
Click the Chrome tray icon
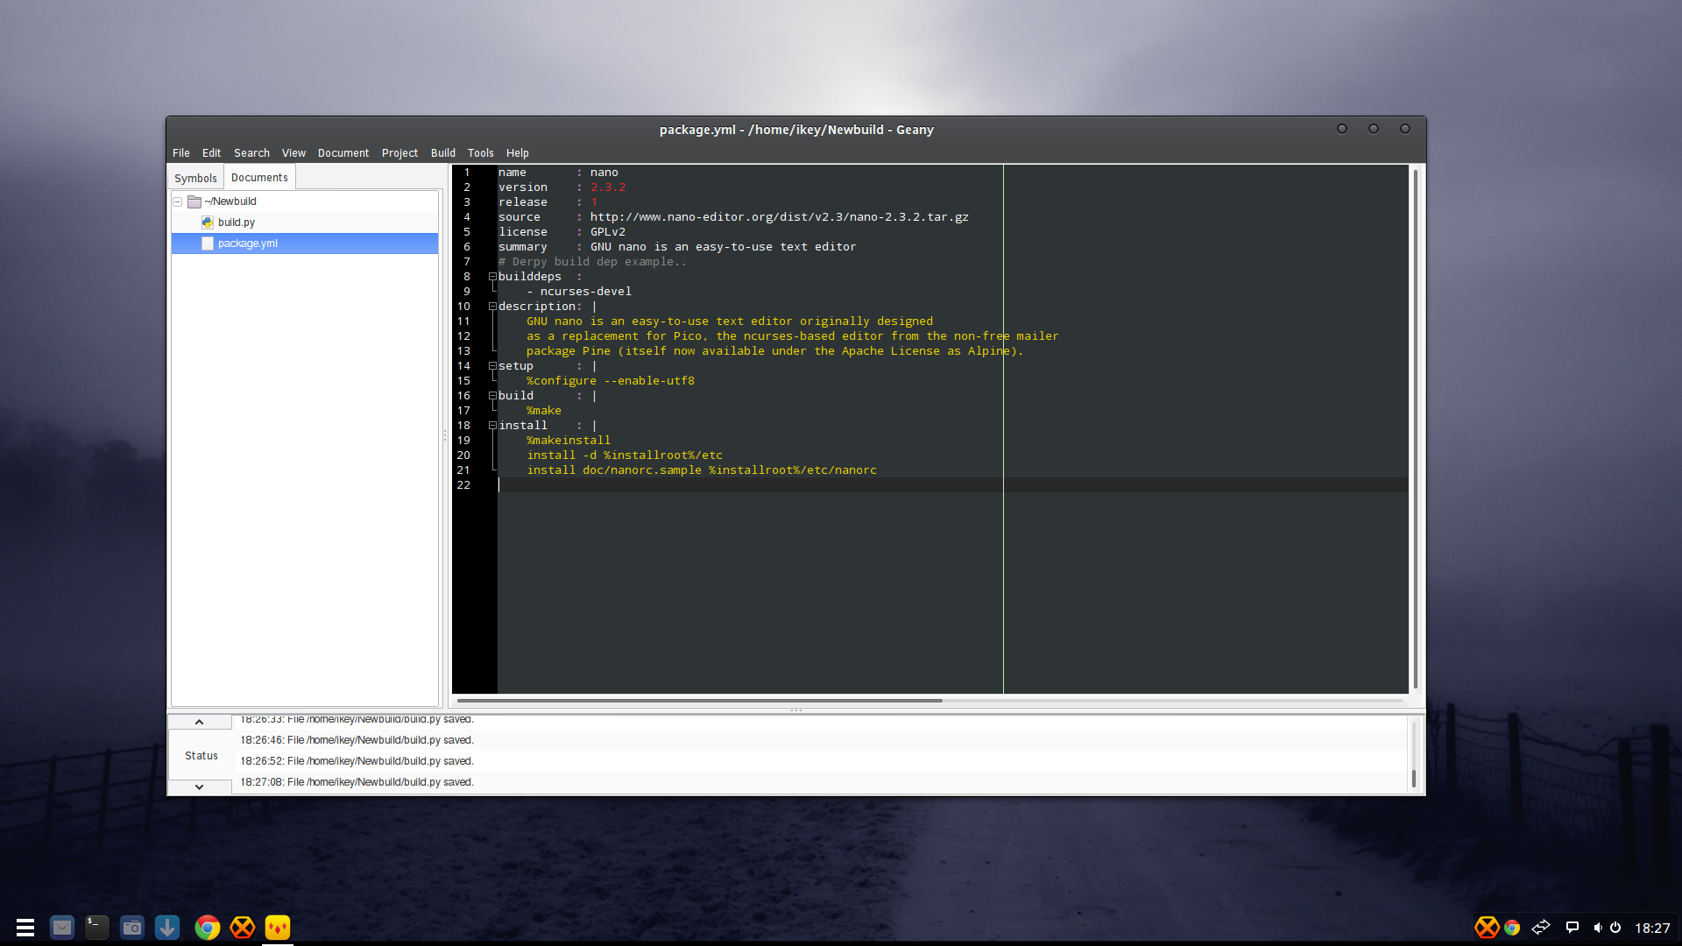click(1512, 928)
